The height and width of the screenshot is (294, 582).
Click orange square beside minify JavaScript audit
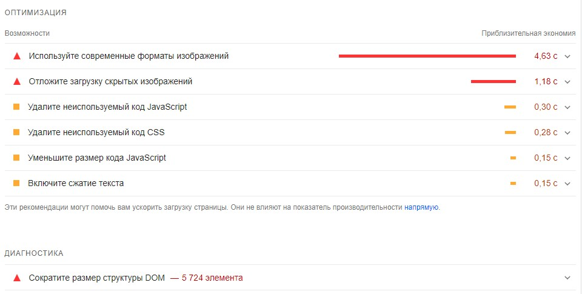[16, 158]
